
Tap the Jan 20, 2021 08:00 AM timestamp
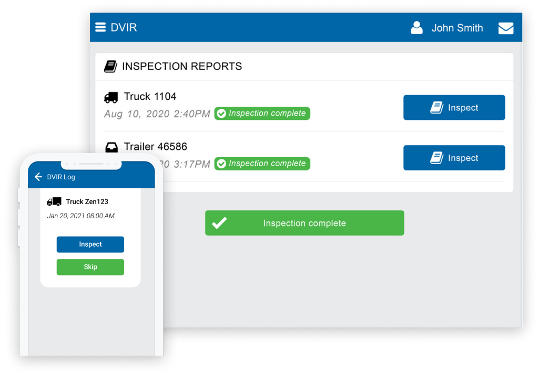coord(81,216)
